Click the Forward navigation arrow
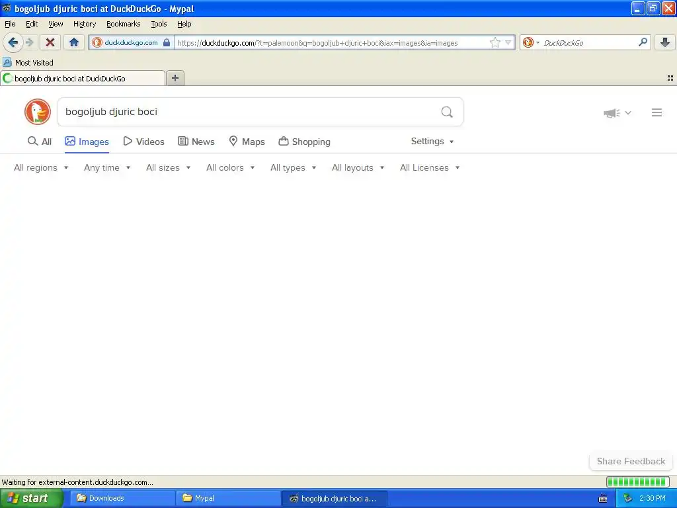 coord(29,42)
